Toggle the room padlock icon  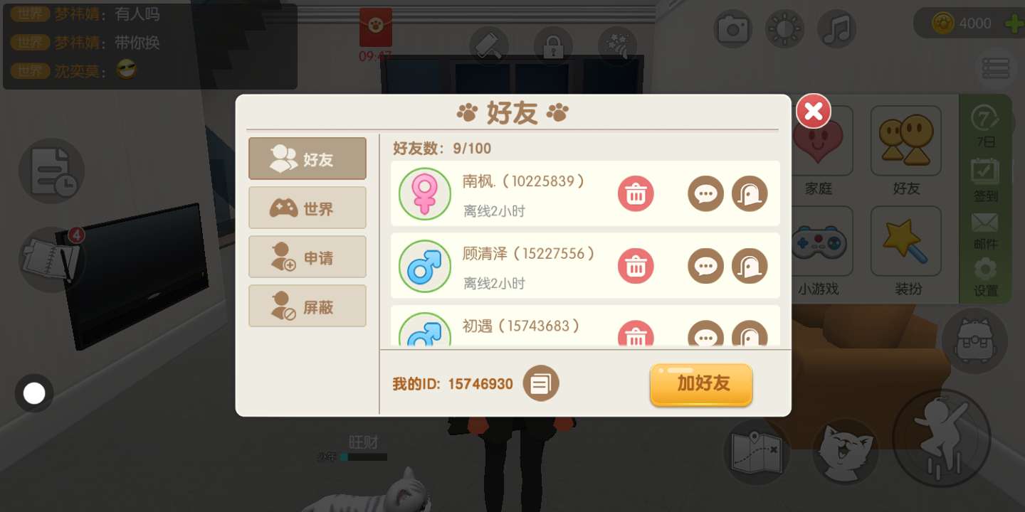(553, 46)
